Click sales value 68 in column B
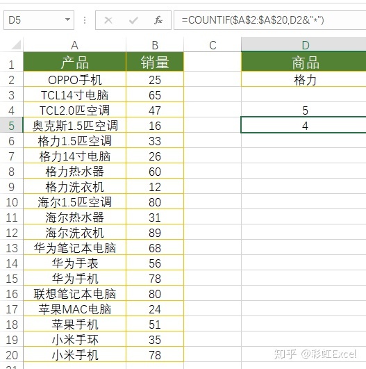 (x=155, y=248)
